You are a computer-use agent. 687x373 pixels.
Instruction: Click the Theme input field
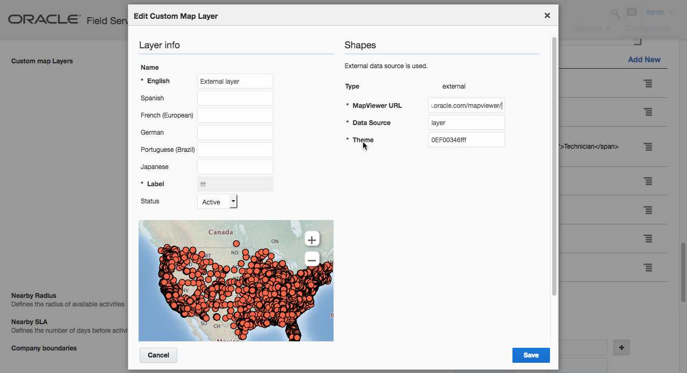(x=466, y=140)
